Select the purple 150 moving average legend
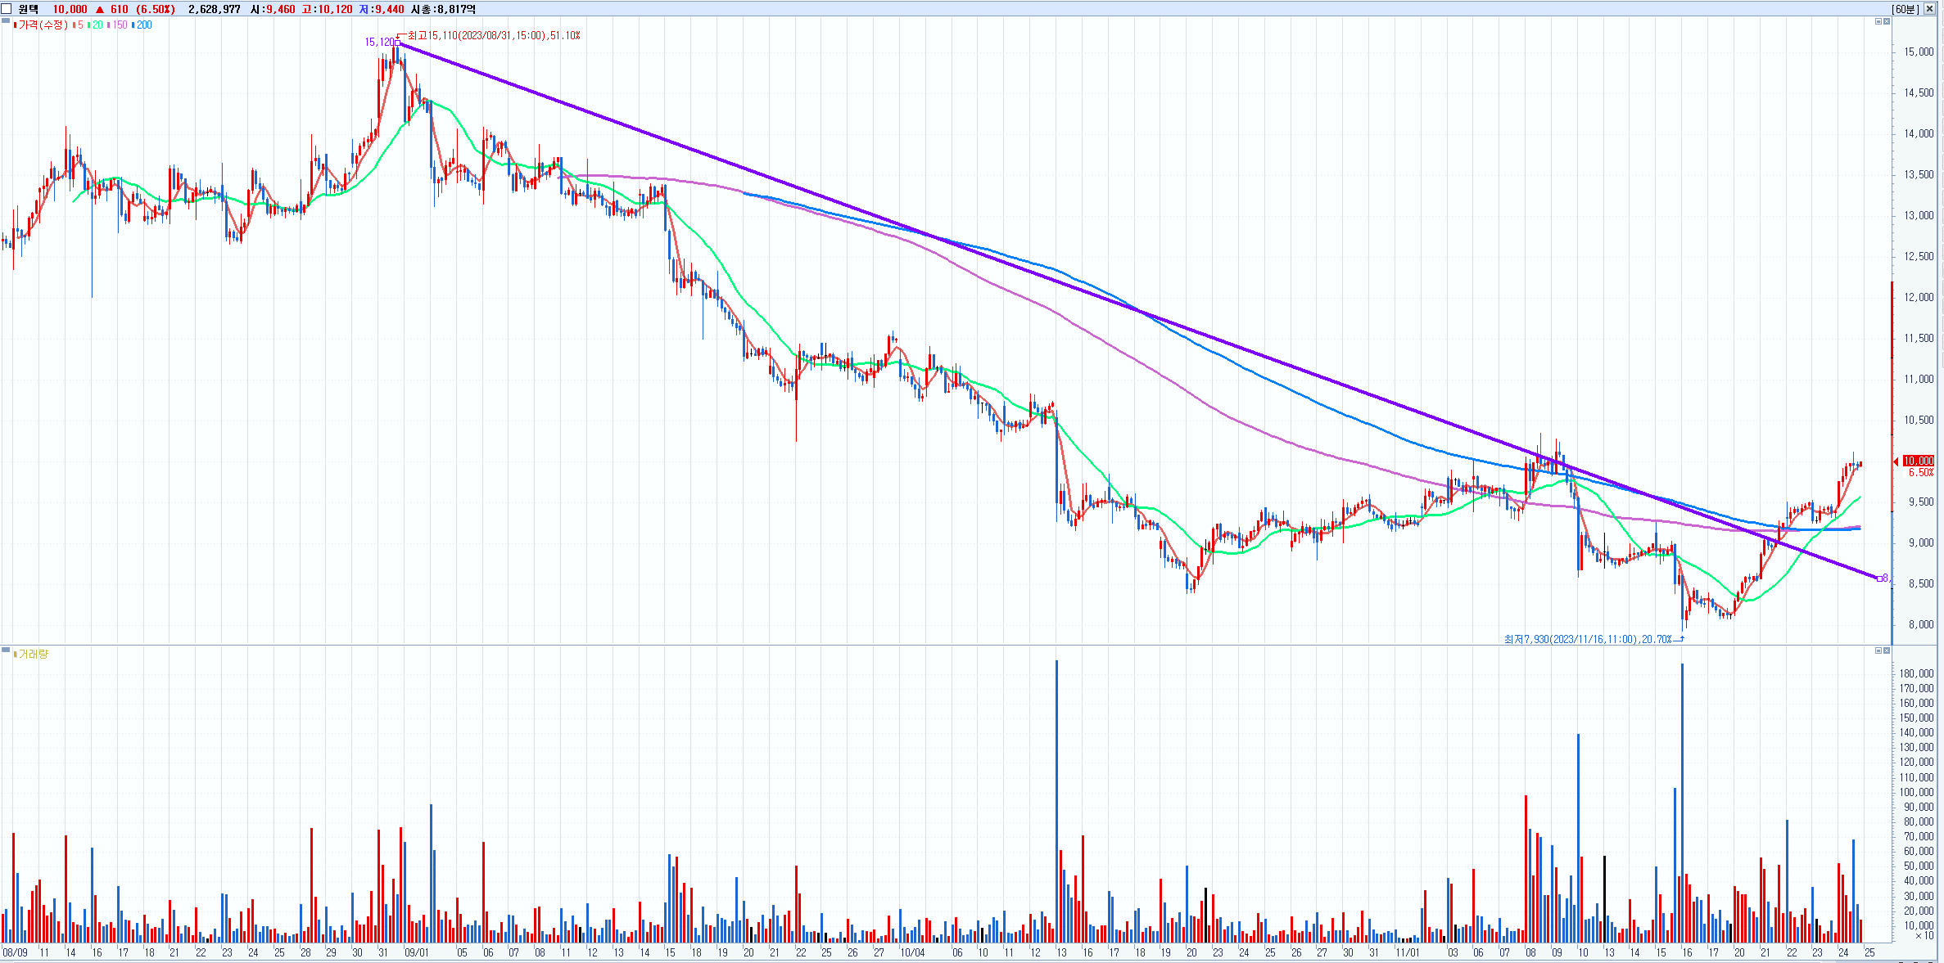Screen dimensions: 1944x963 (120, 25)
